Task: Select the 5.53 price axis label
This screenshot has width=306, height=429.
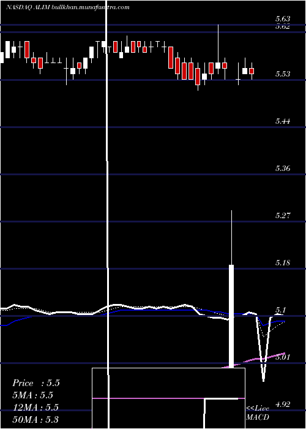Action: click(x=283, y=74)
